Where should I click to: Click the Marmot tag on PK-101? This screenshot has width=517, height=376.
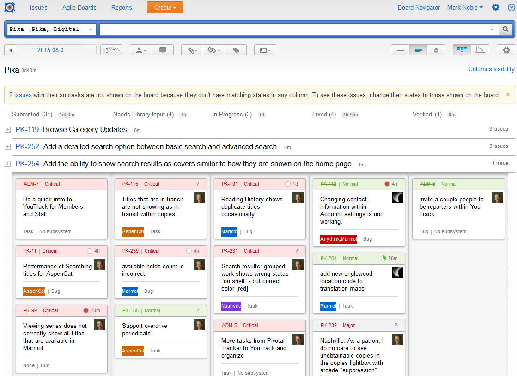point(230,232)
